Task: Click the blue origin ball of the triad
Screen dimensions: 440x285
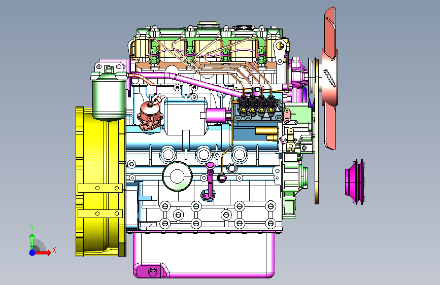Action: point(32,253)
